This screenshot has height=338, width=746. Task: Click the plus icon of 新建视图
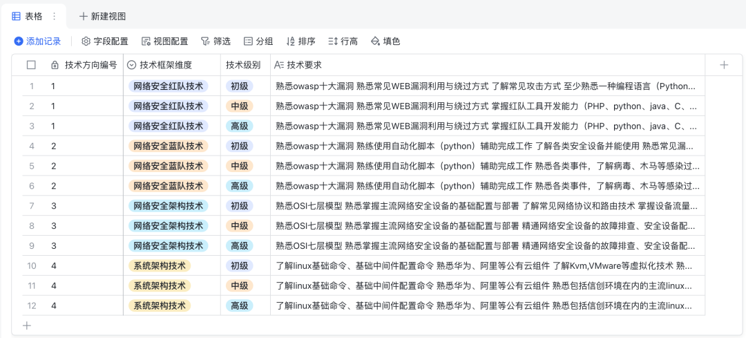pos(84,16)
